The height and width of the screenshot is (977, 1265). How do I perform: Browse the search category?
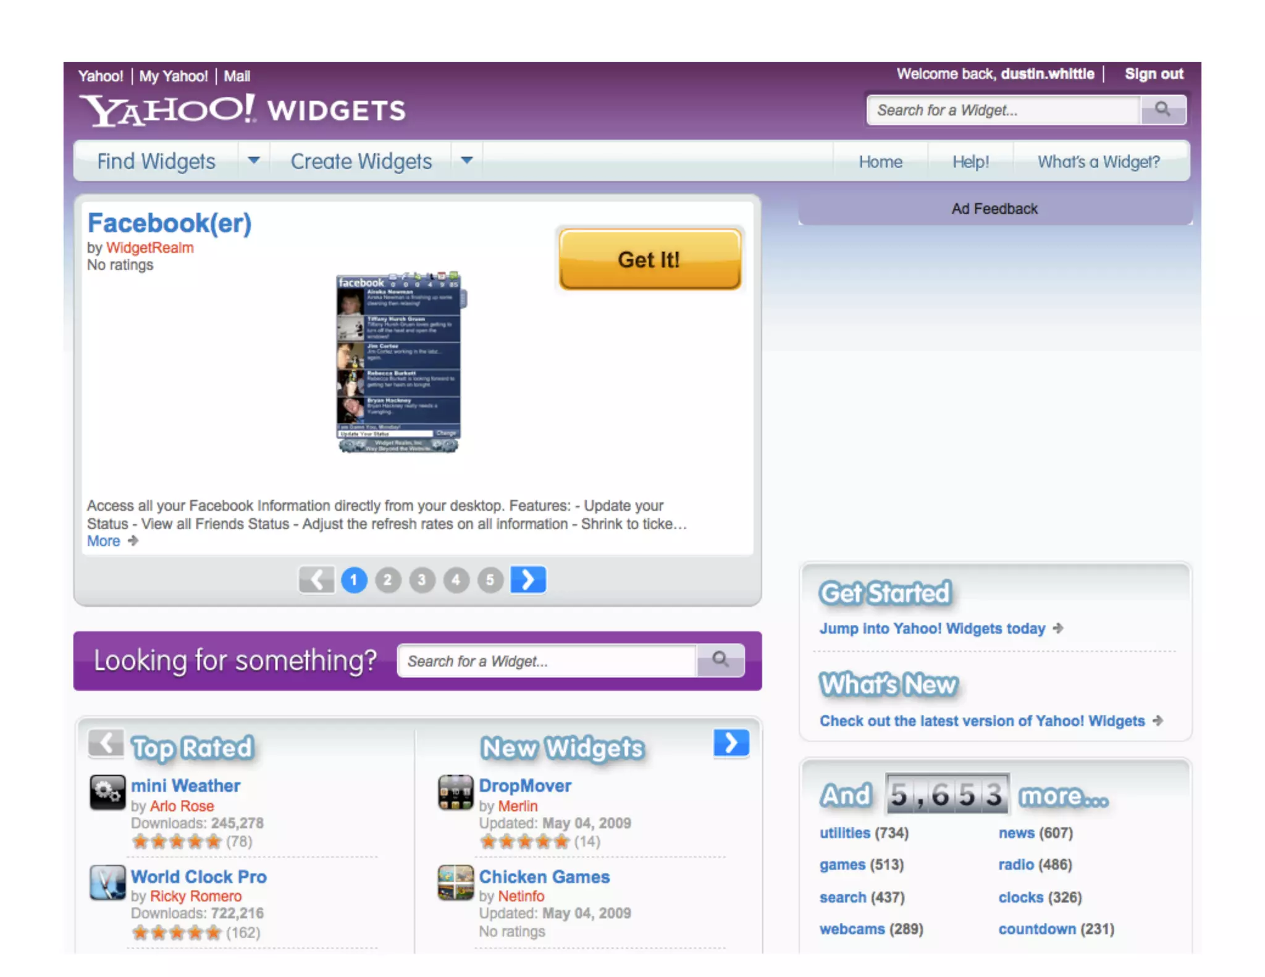(843, 897)
